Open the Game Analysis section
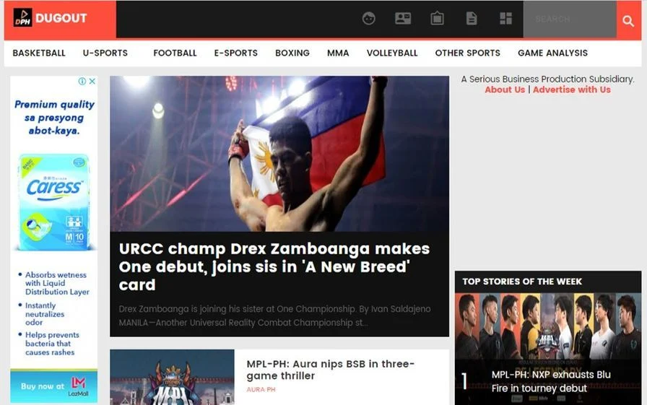 pyautogui.click(x=552, y=53)
